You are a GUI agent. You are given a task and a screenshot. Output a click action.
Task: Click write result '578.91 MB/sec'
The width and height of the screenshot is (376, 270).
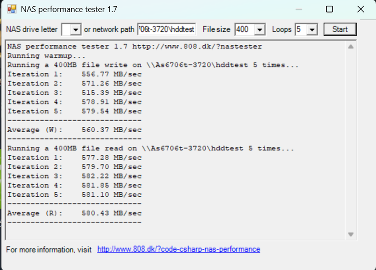point(111,102)
